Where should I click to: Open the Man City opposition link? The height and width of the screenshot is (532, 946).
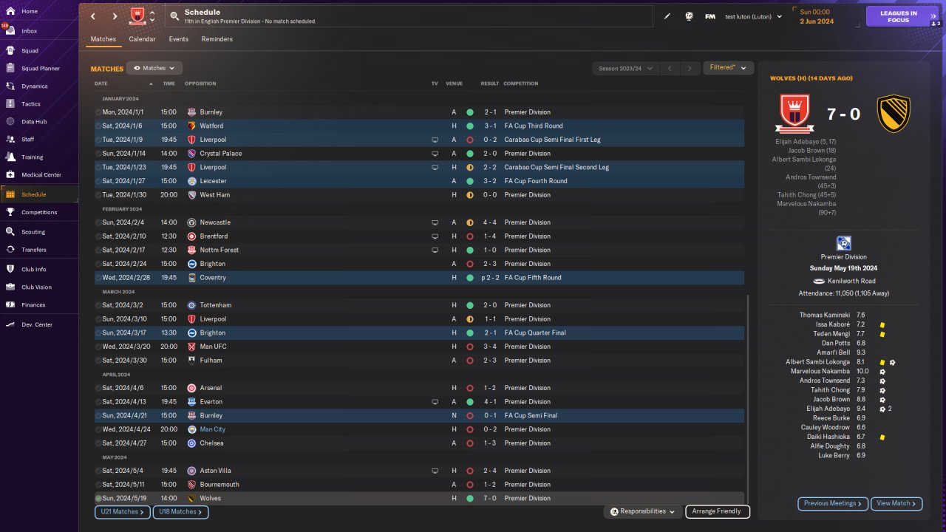pos(213,429)
